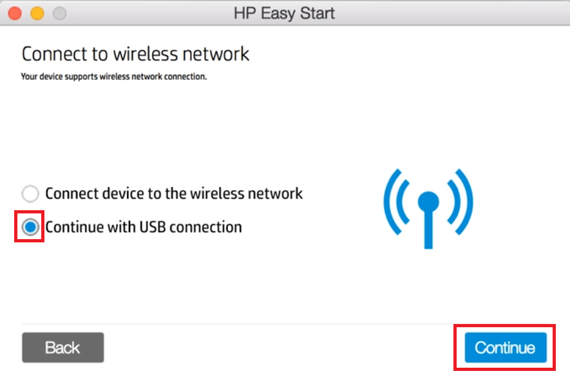Click the 'Connect to wireless network' heading

(135, 54)
